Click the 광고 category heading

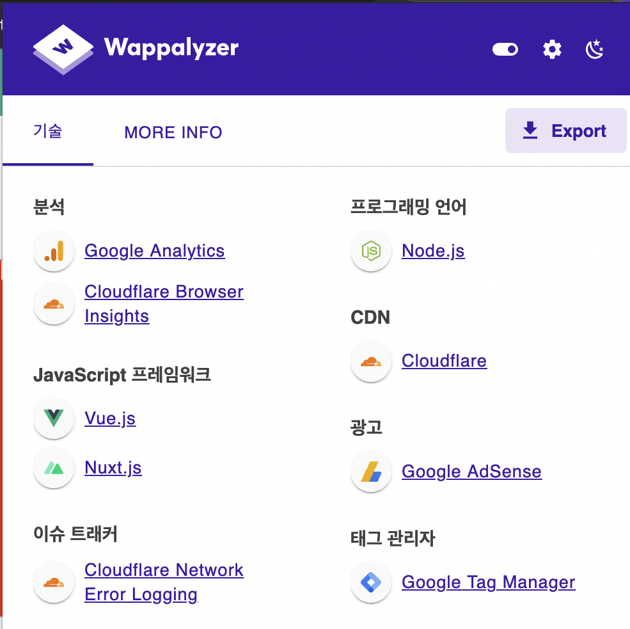[x=366, y=427]
